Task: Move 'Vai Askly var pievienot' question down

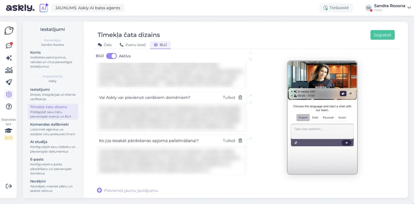Action: [251, 102]
